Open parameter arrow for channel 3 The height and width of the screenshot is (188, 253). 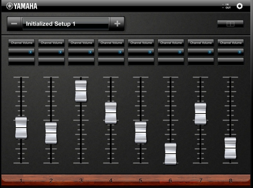pos(90,52)
